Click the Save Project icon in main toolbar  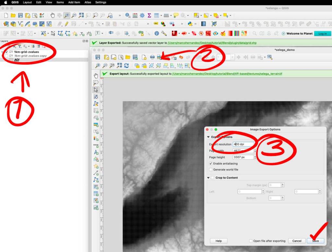(x=20, y=15)
